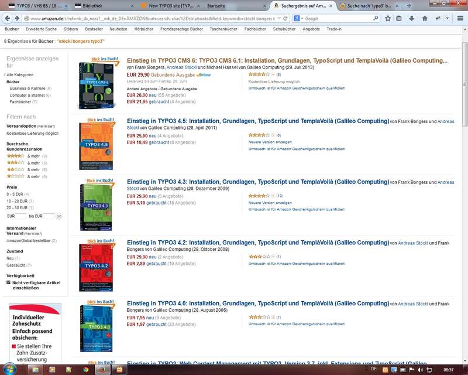Open the TYPO3 4.2 book cover
468x375 pixels.
click(96, 268)
